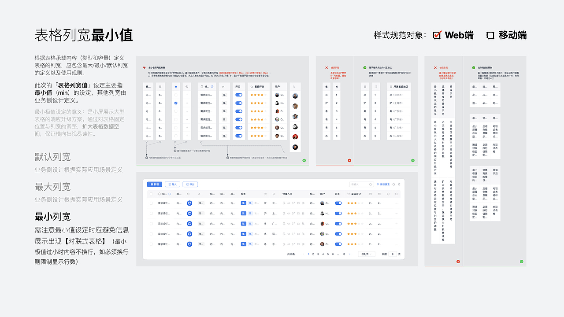Click the star rating in bottom table's first row

coord(356,203)
